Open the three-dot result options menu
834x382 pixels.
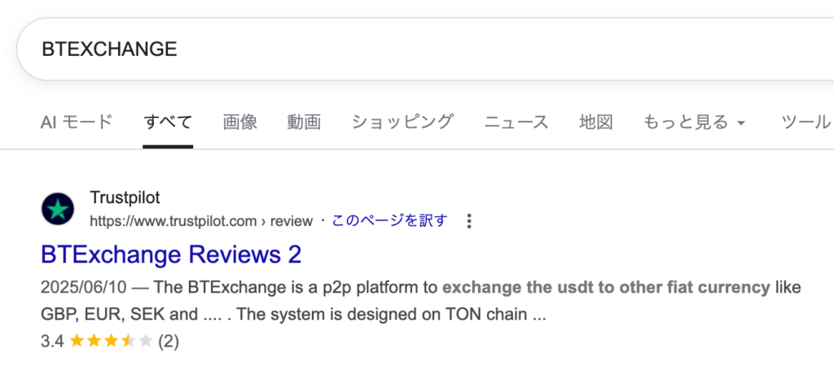click(x=468, y=221)
